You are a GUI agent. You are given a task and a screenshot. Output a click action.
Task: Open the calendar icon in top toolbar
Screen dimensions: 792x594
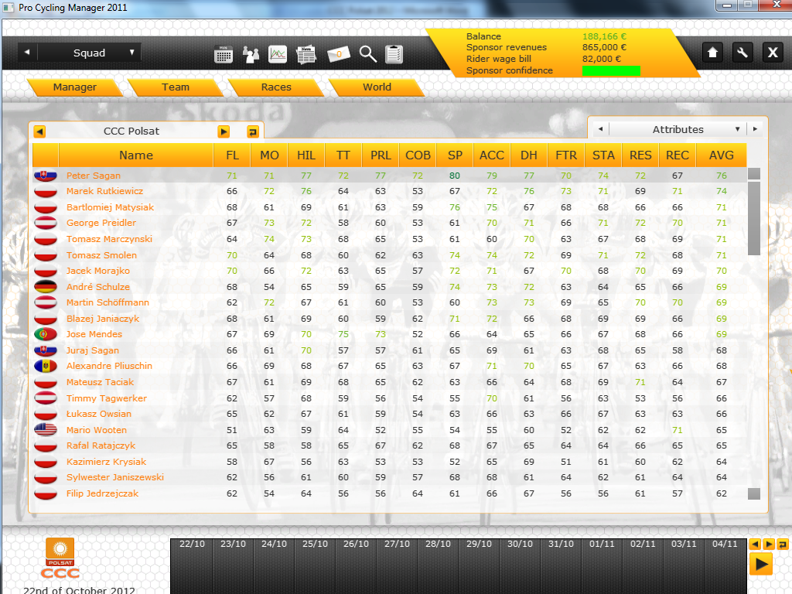click(x=224, y=54)
